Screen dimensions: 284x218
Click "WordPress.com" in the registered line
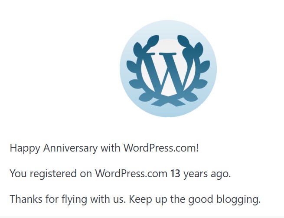(x=131, y=174)
